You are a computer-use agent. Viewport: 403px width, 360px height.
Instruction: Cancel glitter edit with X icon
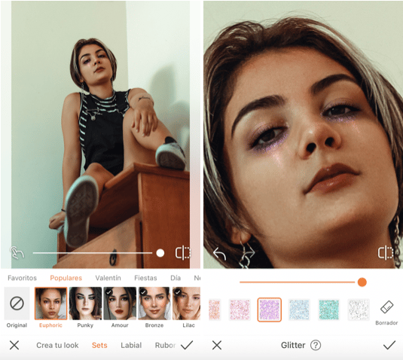click(217, 345)
